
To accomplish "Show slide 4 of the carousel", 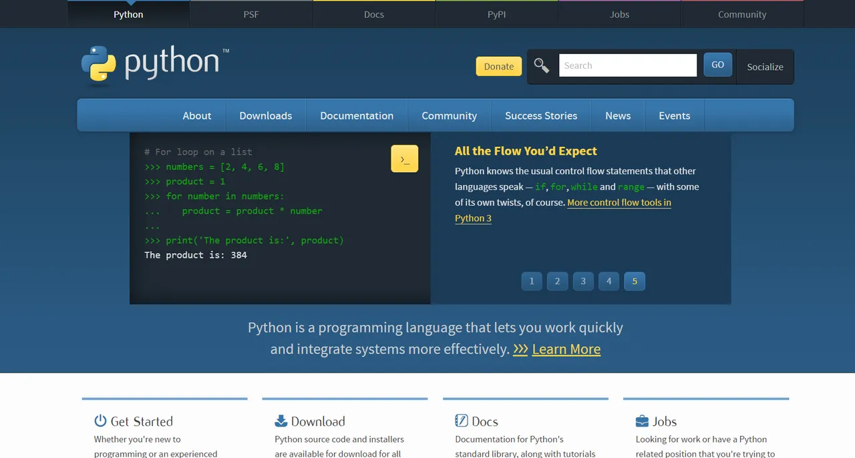I will pos(609,281).
